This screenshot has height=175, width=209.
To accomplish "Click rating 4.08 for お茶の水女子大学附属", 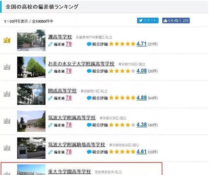I will click(x=141, y=71).
